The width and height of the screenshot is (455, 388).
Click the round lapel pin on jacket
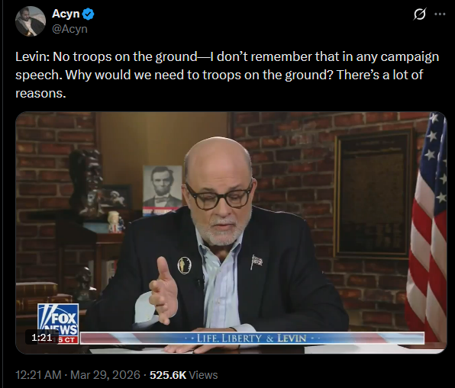coord(185,265)
